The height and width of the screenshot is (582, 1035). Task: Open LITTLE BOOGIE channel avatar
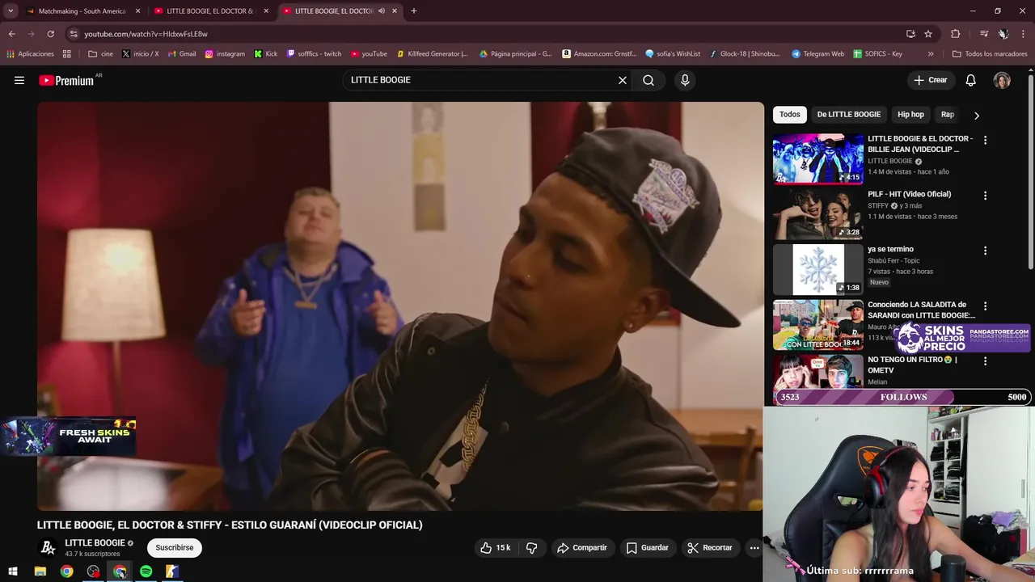[48, 548]
